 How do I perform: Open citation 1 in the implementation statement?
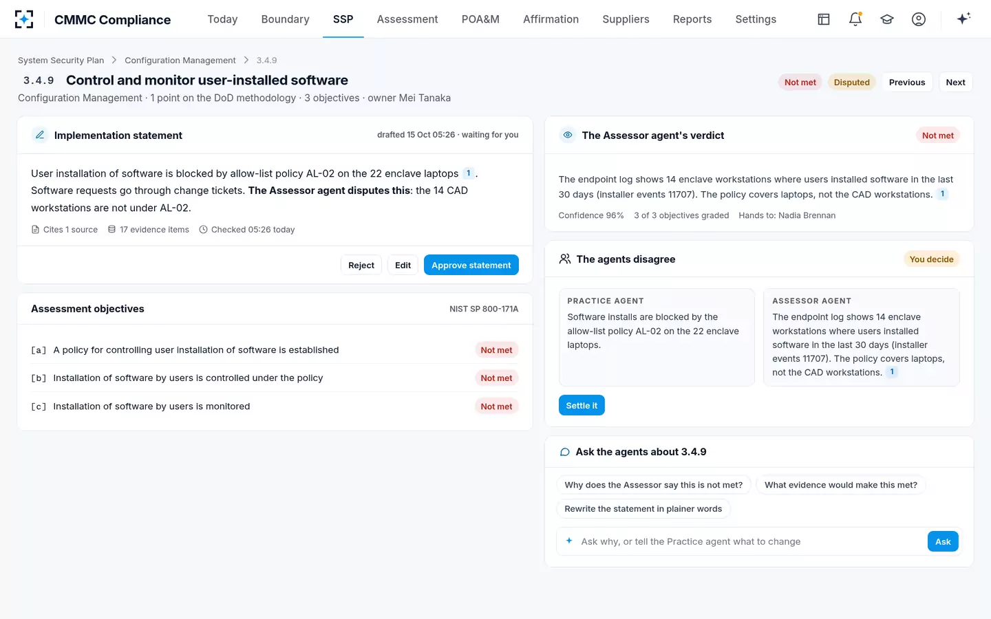(x=469, y=173)
